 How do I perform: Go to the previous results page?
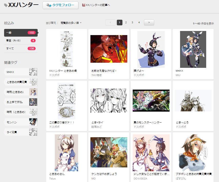point(110,23)
